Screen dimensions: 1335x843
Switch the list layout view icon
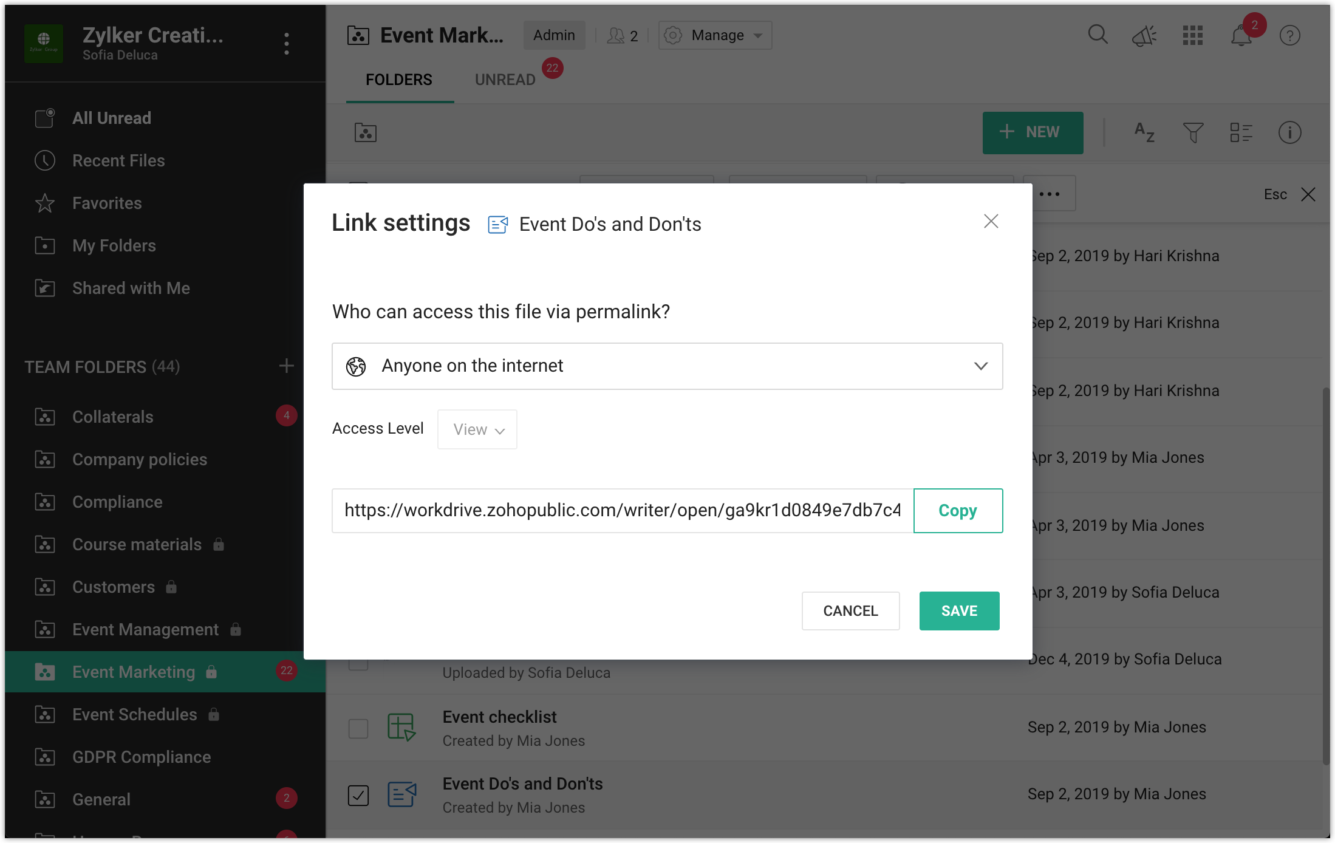[1241, 132]
